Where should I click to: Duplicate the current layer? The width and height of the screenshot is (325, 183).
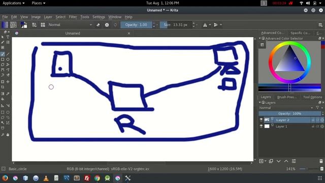coord(271,161)
